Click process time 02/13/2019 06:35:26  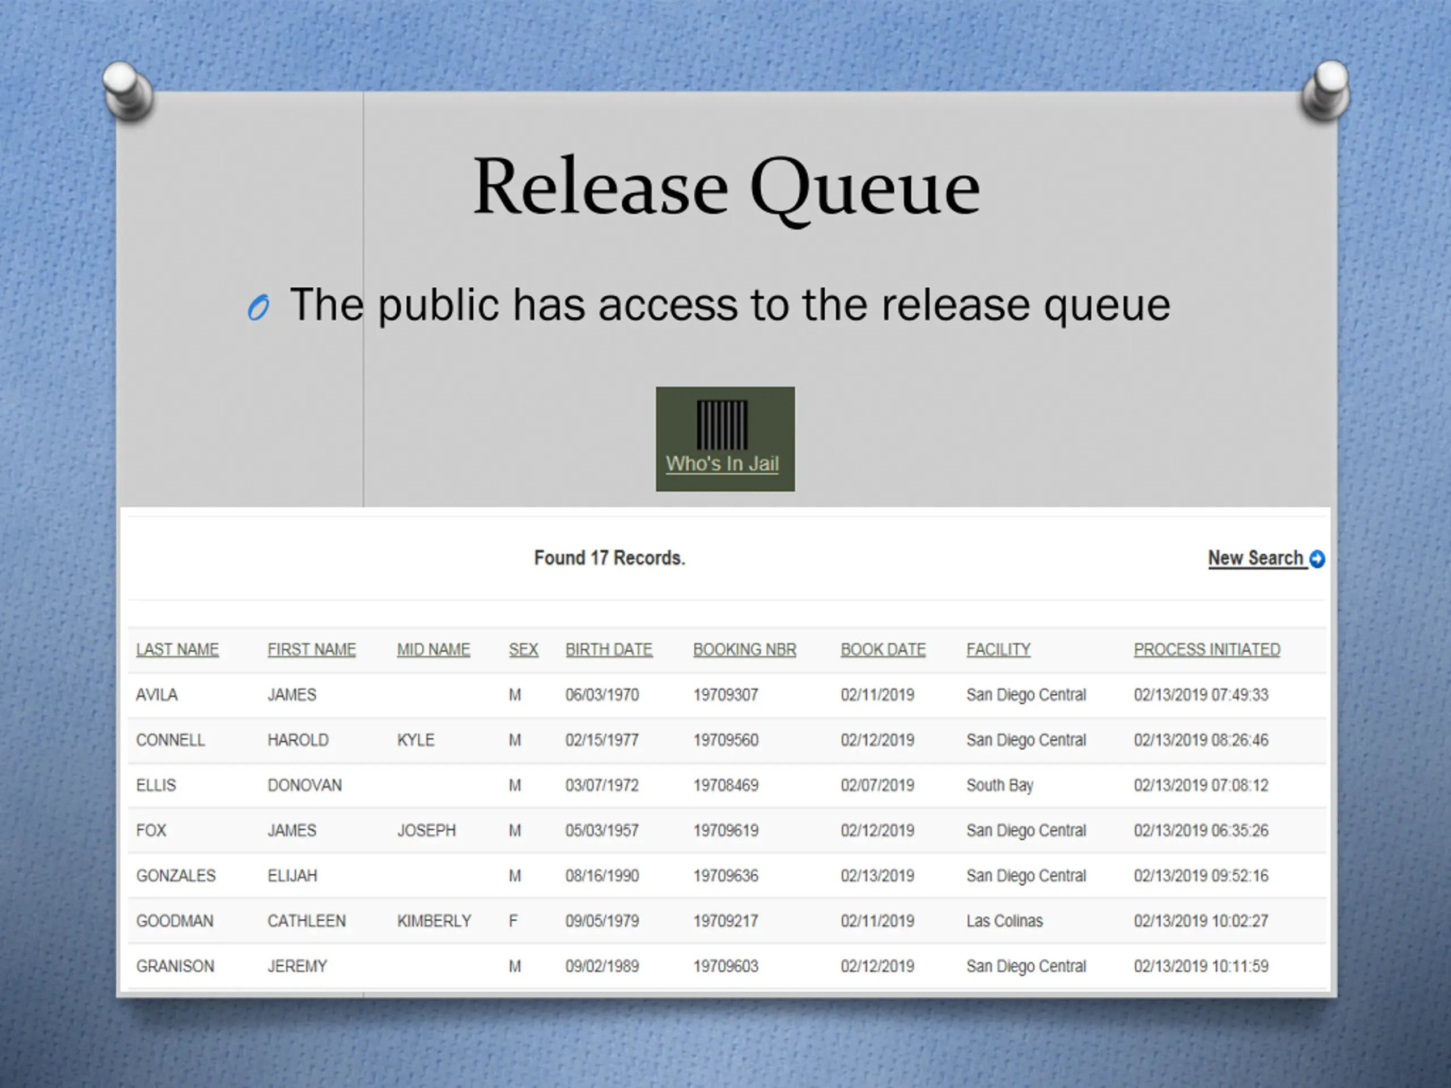point(1201,831)
